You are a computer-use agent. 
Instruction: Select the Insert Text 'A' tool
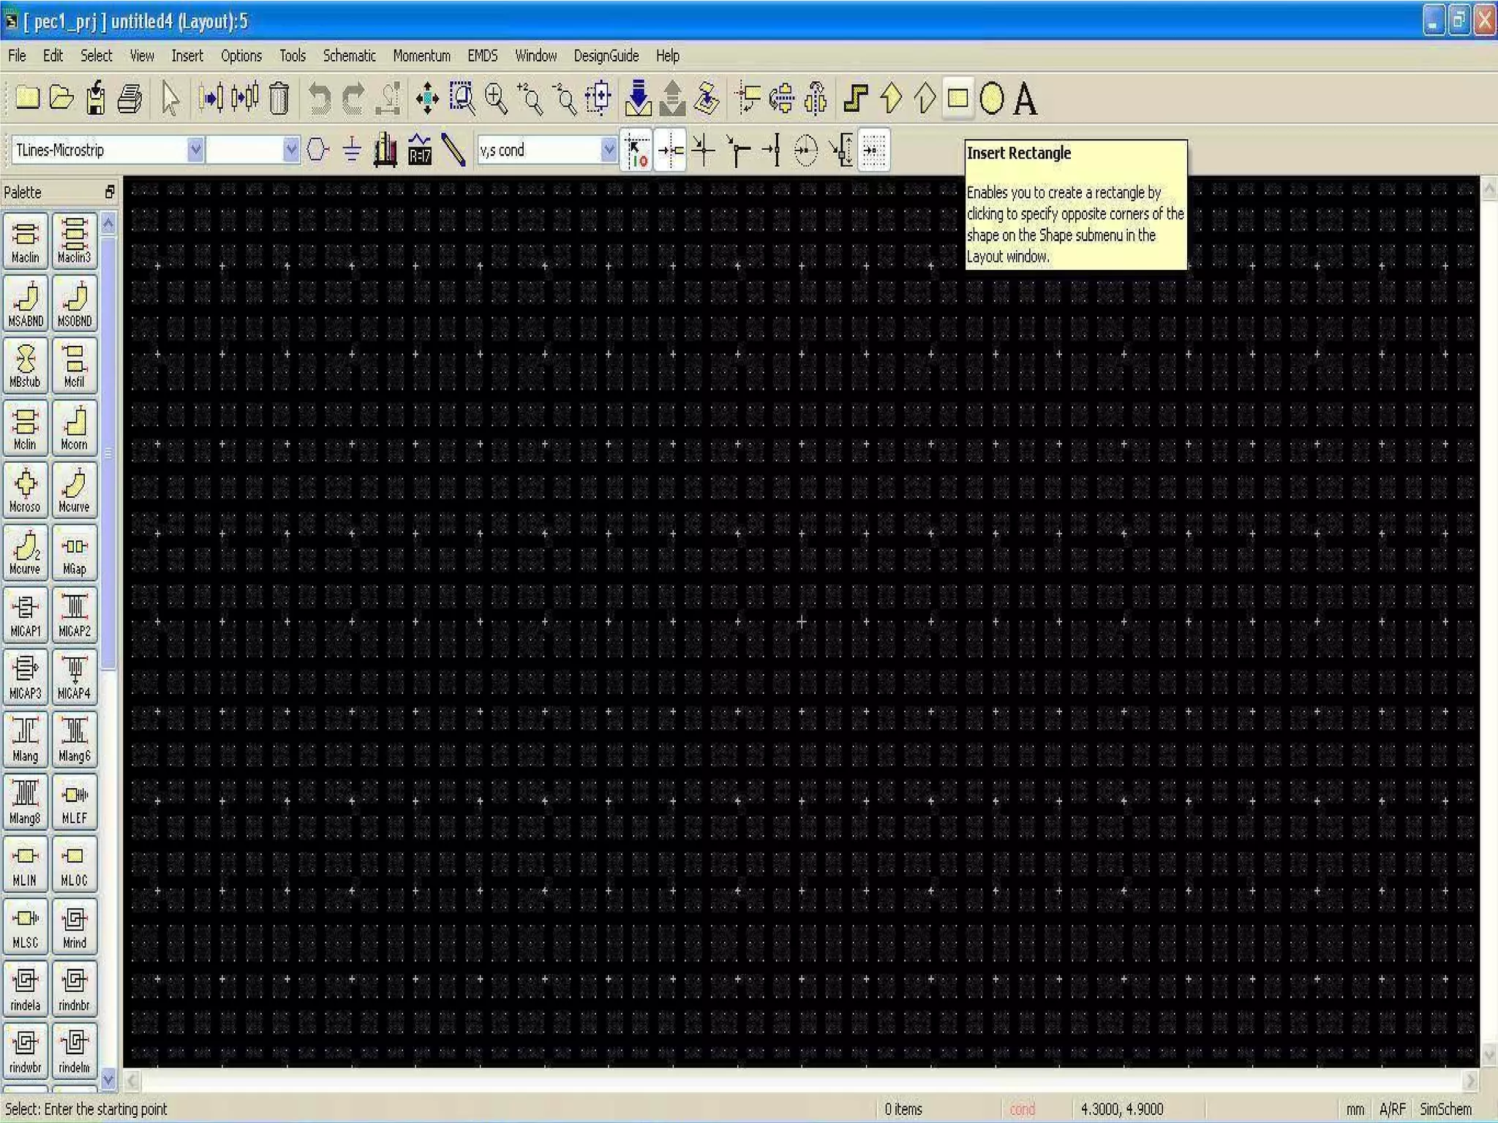pyautogui.click(x=1025, y=99)
